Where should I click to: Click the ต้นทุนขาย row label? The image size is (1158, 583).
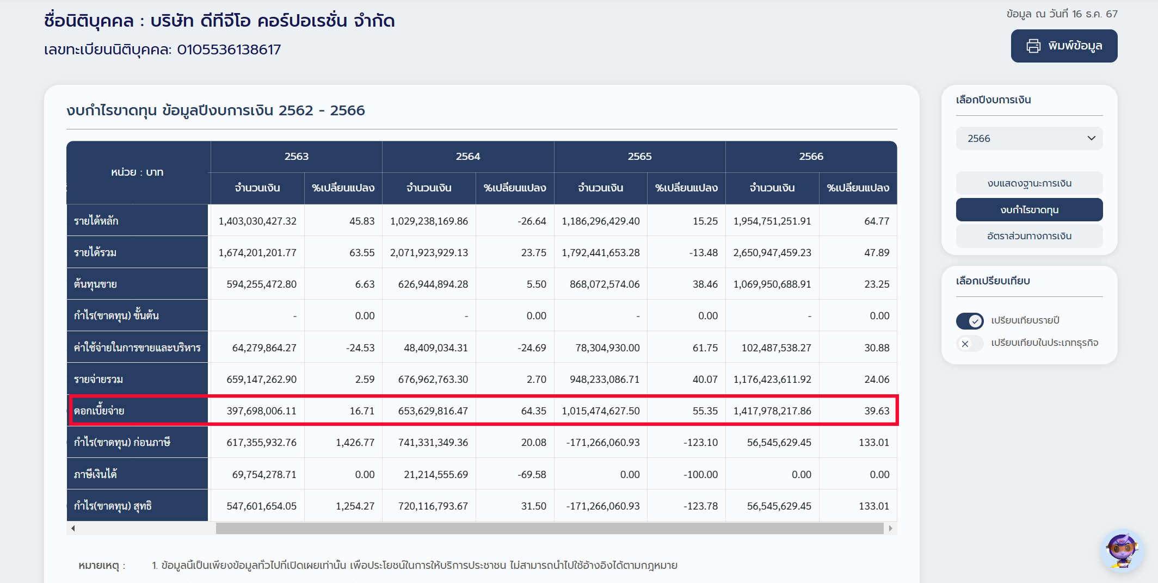coord(95,284)
